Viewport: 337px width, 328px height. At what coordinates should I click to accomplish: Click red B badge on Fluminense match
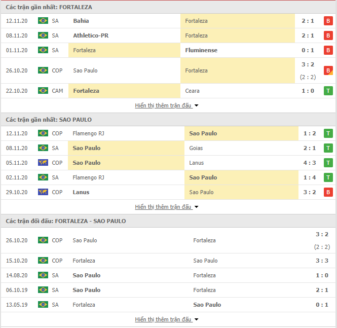tap(328, 50)
